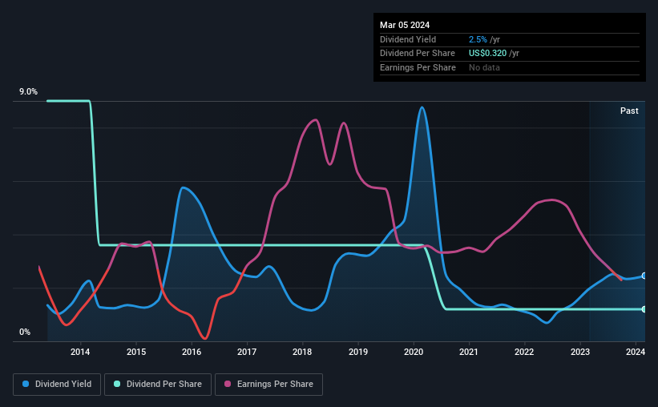Screen dimensions: 658x407
Task: Click the blue Dividend Yield legend dot
Action: tap(26, 384)
